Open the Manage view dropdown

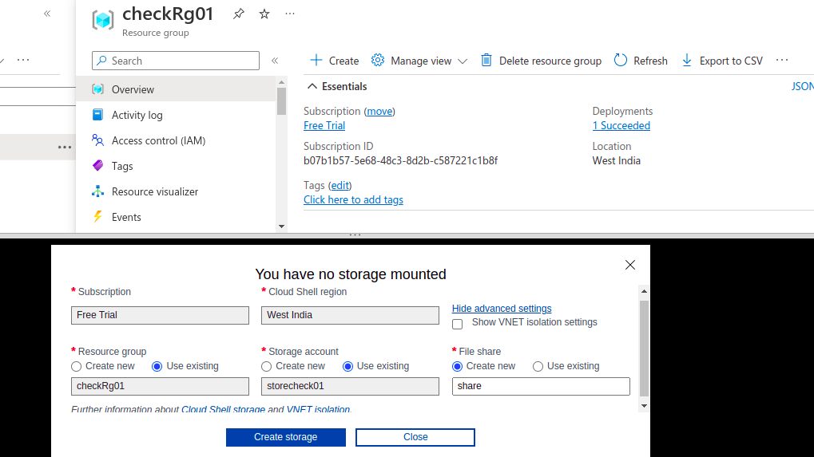tap(419, 61)
